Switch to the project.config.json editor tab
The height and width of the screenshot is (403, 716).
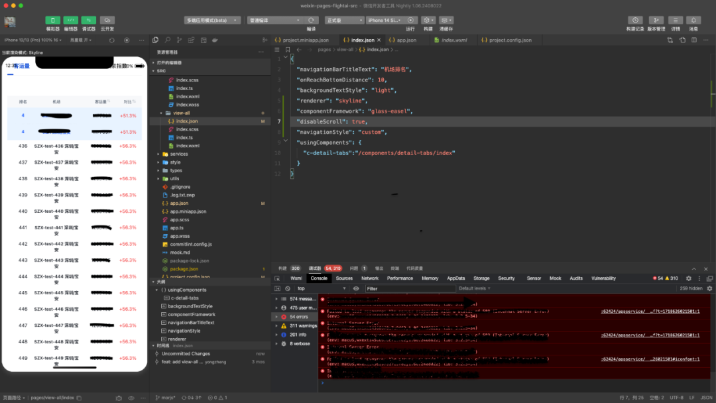pos(506,40)
